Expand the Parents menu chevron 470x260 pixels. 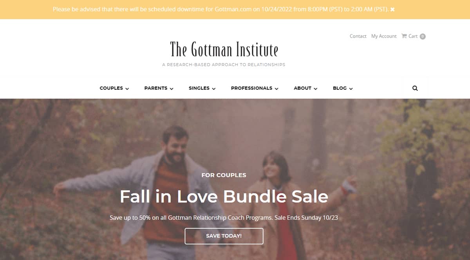coord(172,88)
